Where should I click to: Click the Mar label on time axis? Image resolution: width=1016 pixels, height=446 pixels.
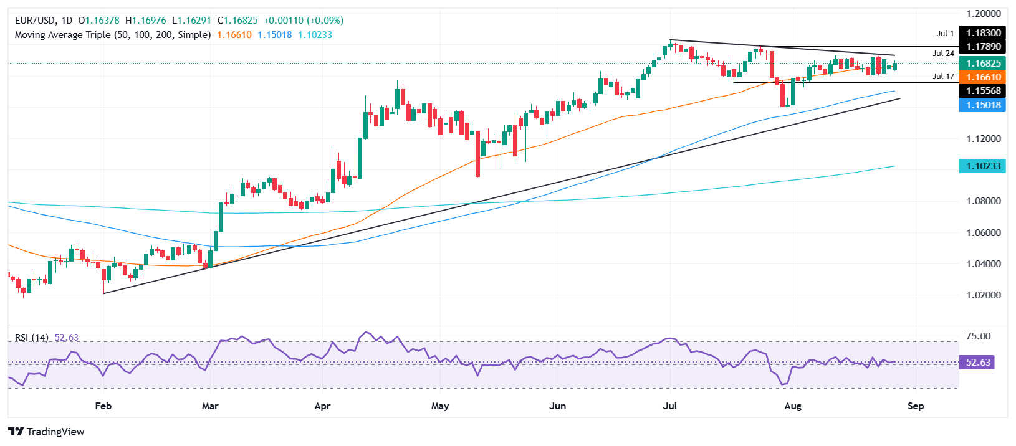(210, 406)
